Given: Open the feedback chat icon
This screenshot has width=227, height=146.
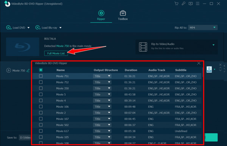Looking at the screenshot, I should tap(191, 4).
